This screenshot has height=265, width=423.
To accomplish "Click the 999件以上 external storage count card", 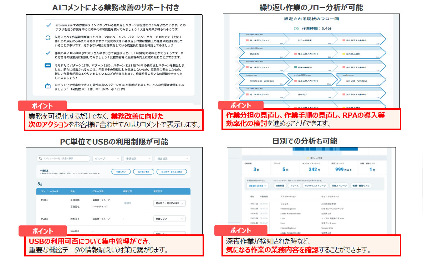I will [343, 167].
